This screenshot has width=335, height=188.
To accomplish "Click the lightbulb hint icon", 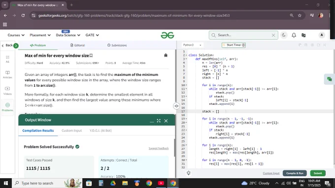I will click(188, 173).
